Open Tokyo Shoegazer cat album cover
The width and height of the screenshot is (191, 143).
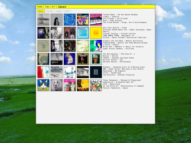point(44,85)
